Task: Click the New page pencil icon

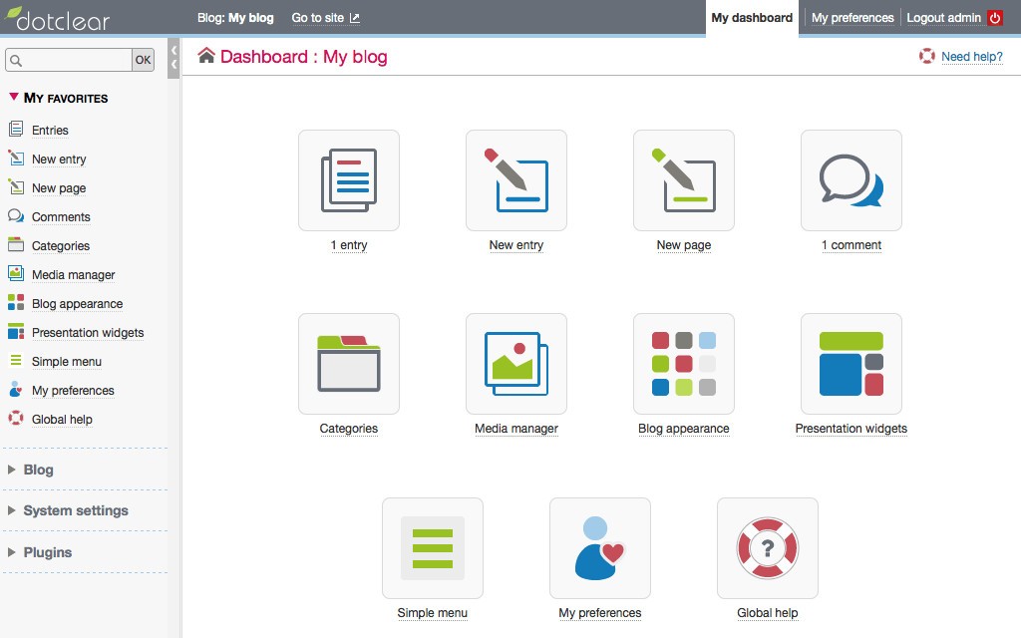Action: point(684,180)
